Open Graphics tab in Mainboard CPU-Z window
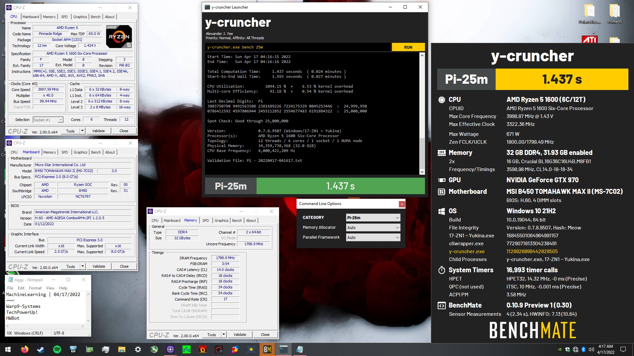 pyautogui.click(x=81, y=152)
